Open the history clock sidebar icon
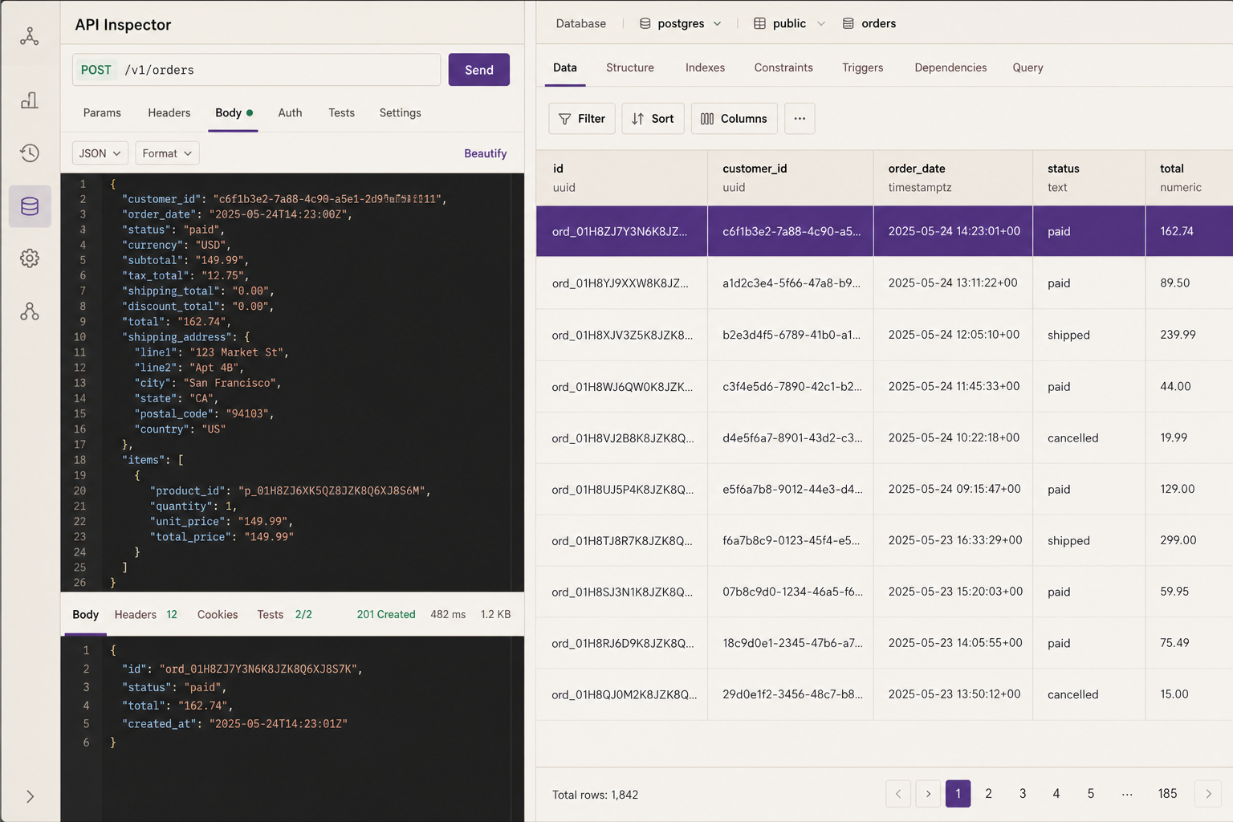The height and width of the screenshot is (822, 1233). tap(30, 153)
